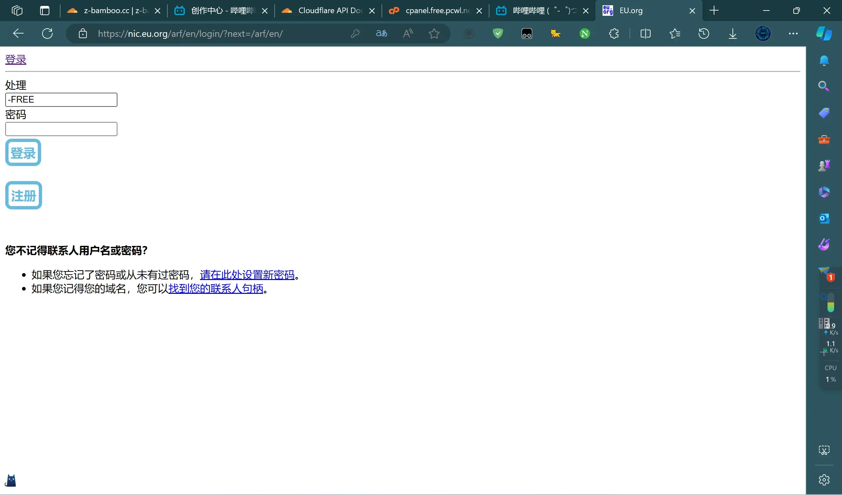Open the Tampermonkey extension icon
The image size is (842, 495).
click(x=527, y=34)
